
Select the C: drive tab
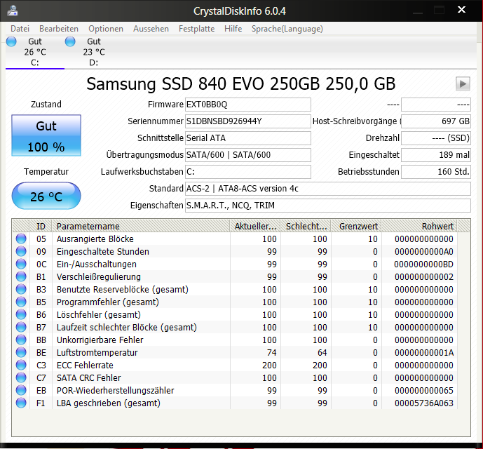click(35, 52)
